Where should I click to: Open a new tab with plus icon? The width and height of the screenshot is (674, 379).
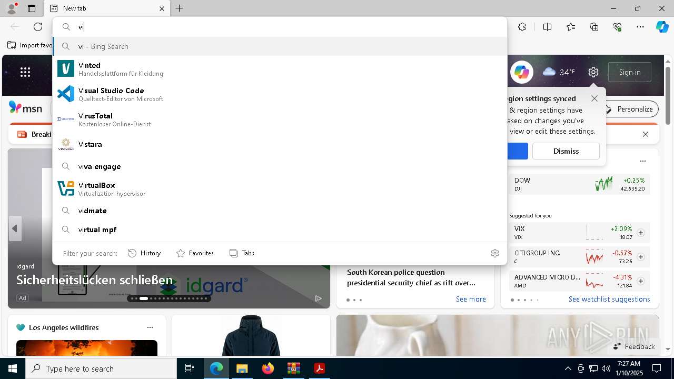(x=180, y=8)
